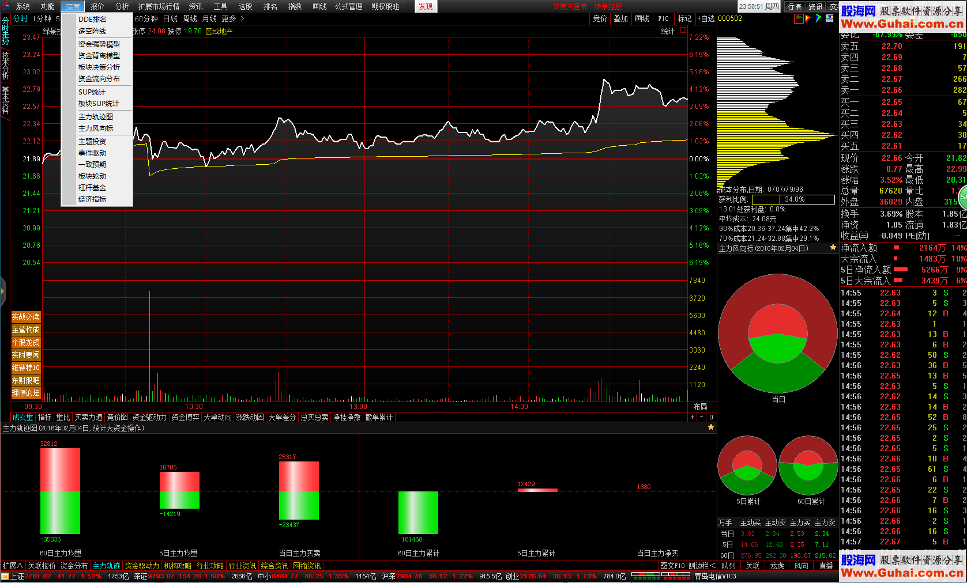Open the 个股龙虎 sidebar button
This screenshot has width=967, height=583.
coord(26,342)
